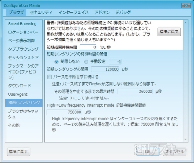Screen dimensions: 194x163
Task: Click the 注意: 0 にしてはいけません text
Action: 84,98
